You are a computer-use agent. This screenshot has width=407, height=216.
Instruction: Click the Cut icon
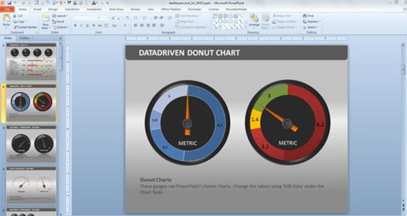click(x=17, y=16)
